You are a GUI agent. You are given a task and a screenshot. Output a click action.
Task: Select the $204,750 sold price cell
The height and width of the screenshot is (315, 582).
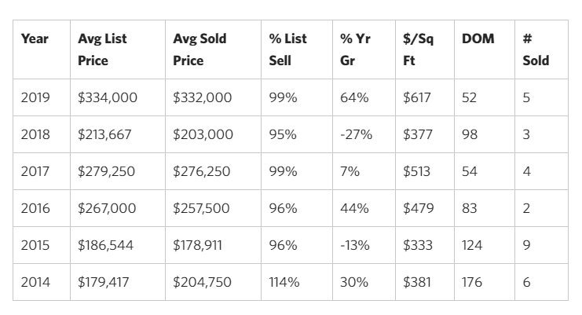click(x=203, y=282)
